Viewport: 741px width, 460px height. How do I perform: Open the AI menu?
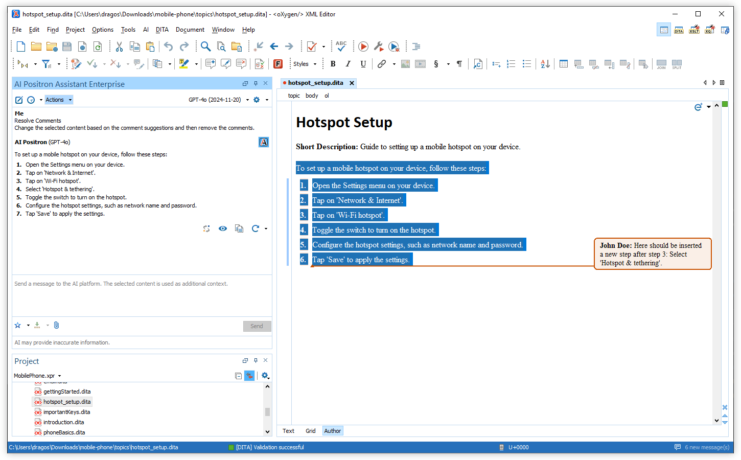coord(146,30)
